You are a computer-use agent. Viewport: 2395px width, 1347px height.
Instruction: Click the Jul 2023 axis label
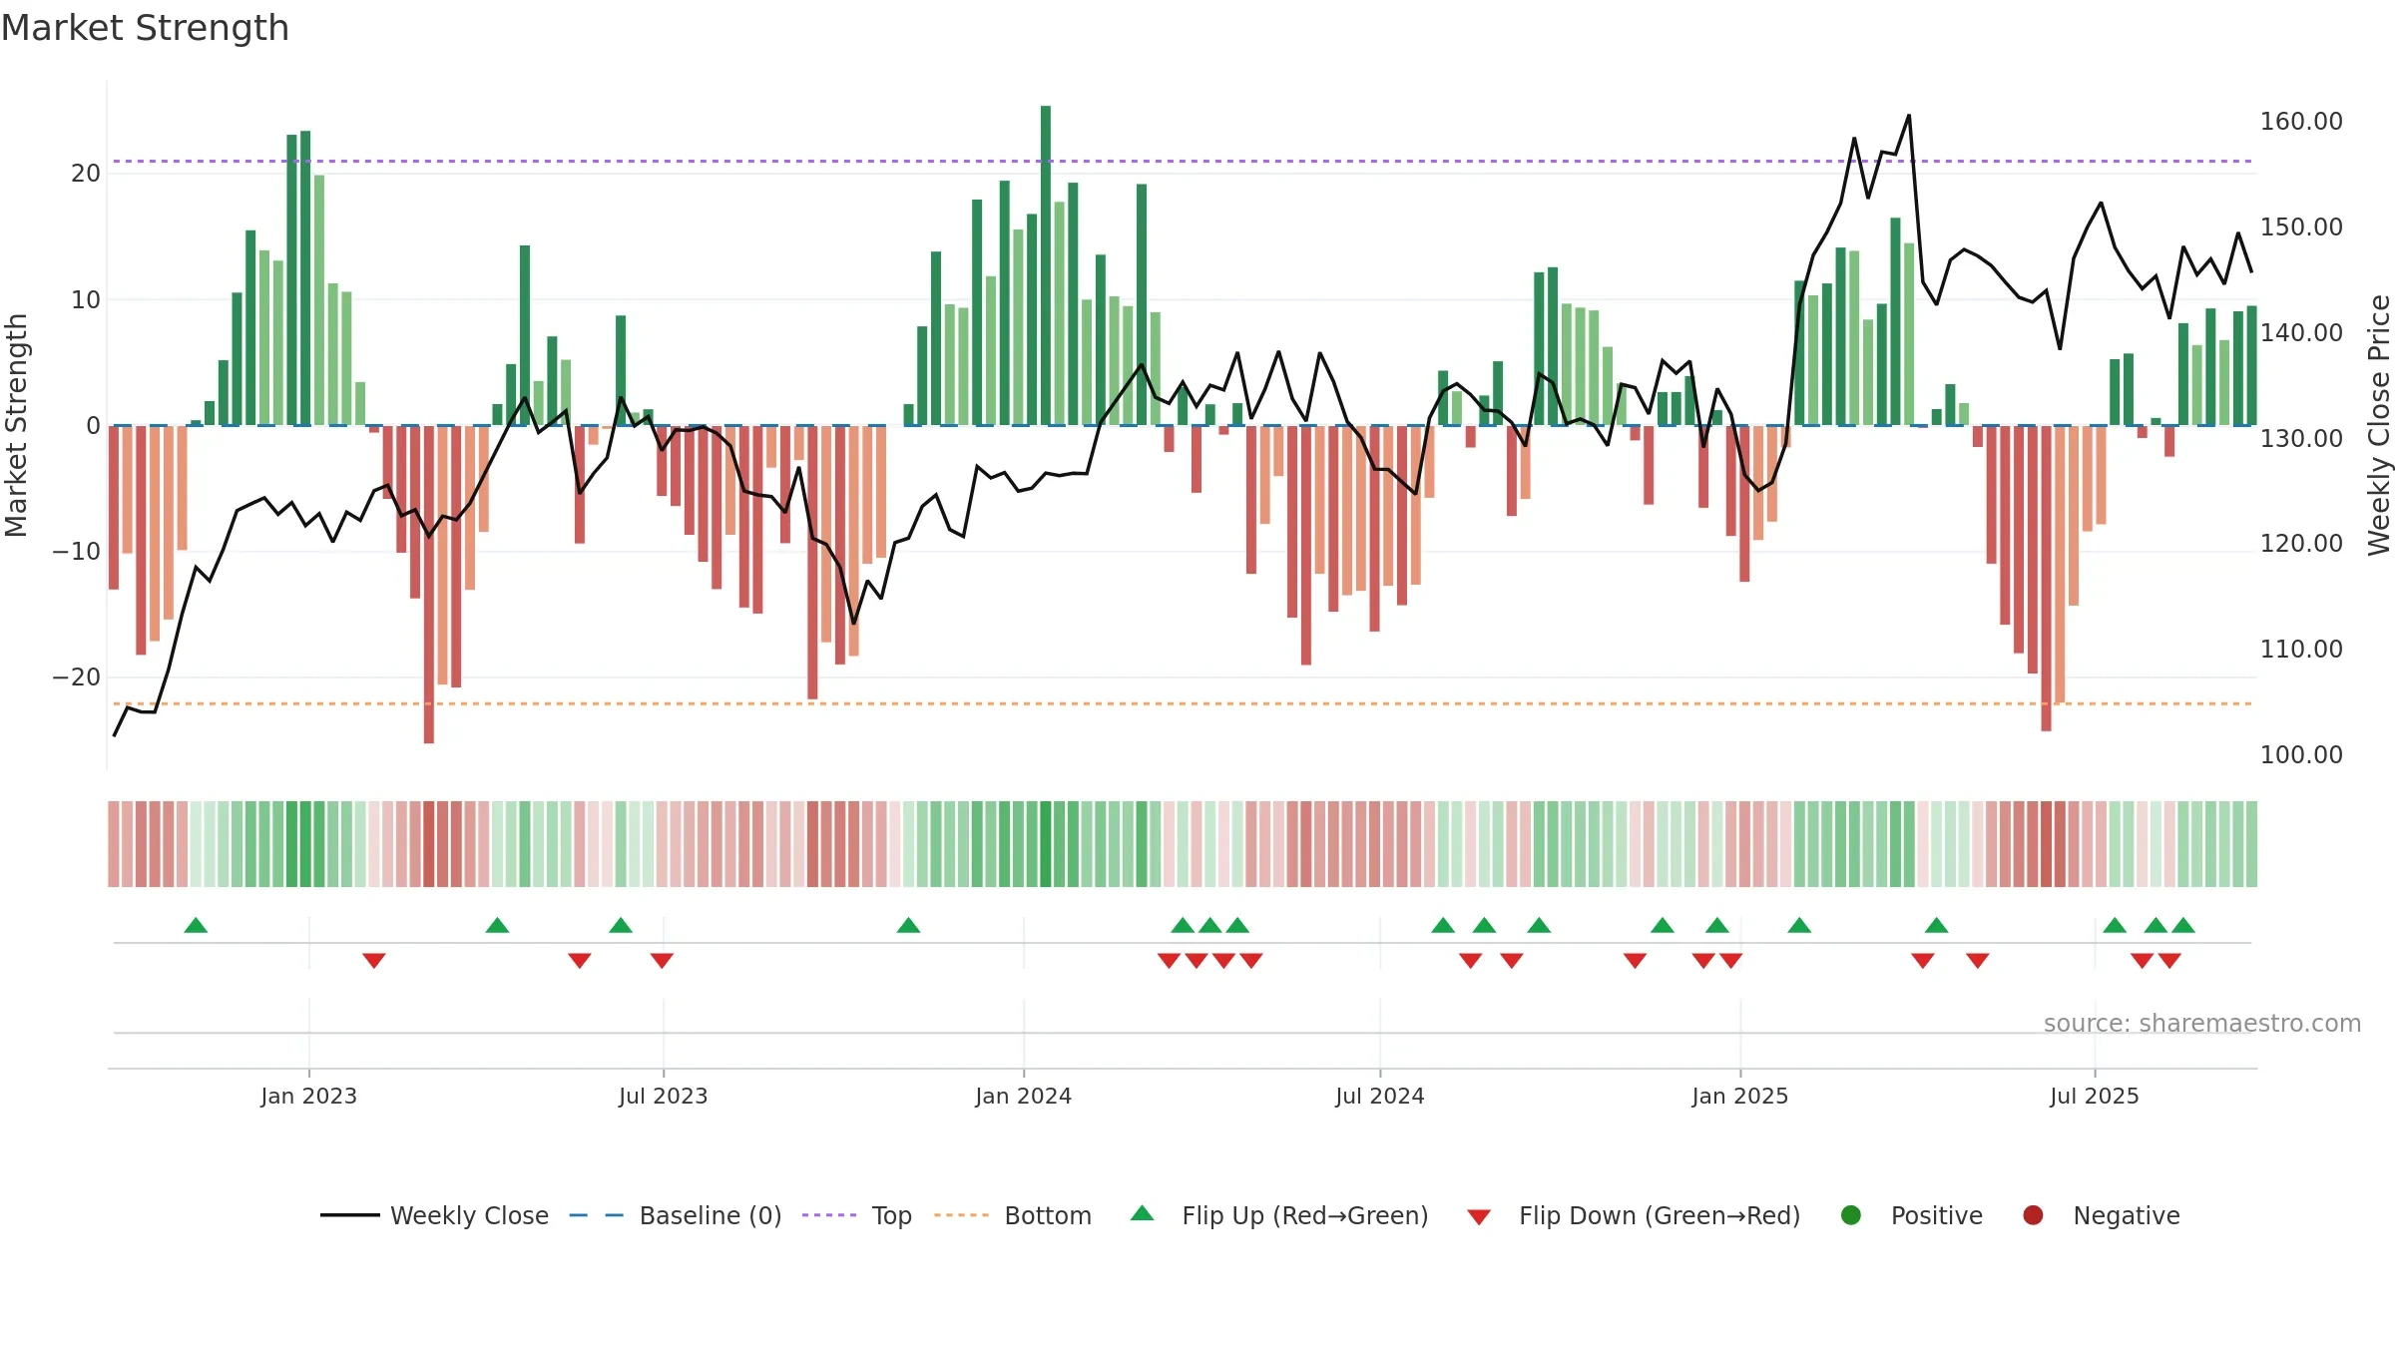[x=664, y=1096]
